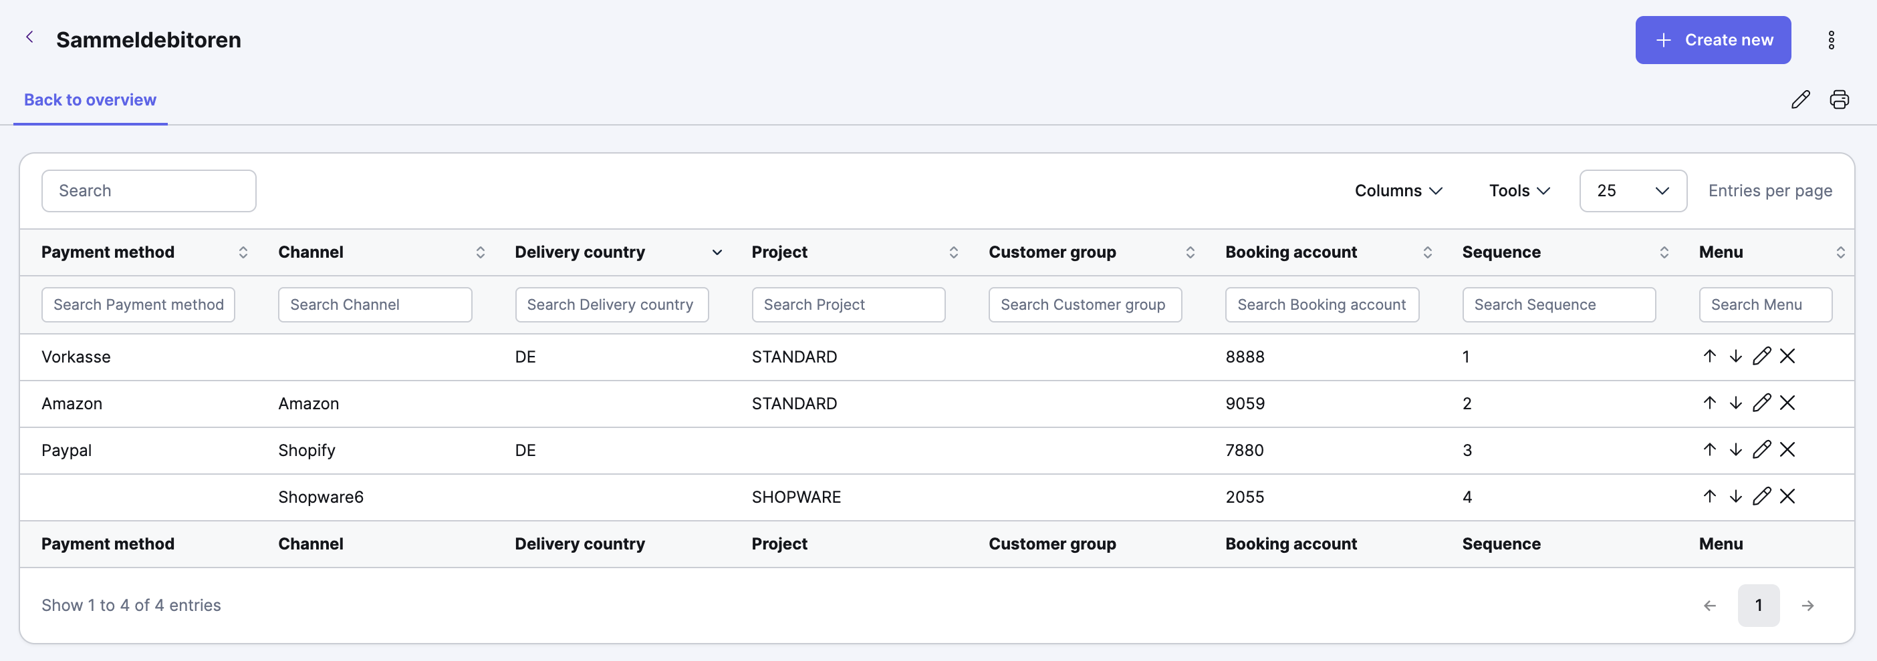
Task: Sort by Channel column
Action: click(x=480, y=252)
